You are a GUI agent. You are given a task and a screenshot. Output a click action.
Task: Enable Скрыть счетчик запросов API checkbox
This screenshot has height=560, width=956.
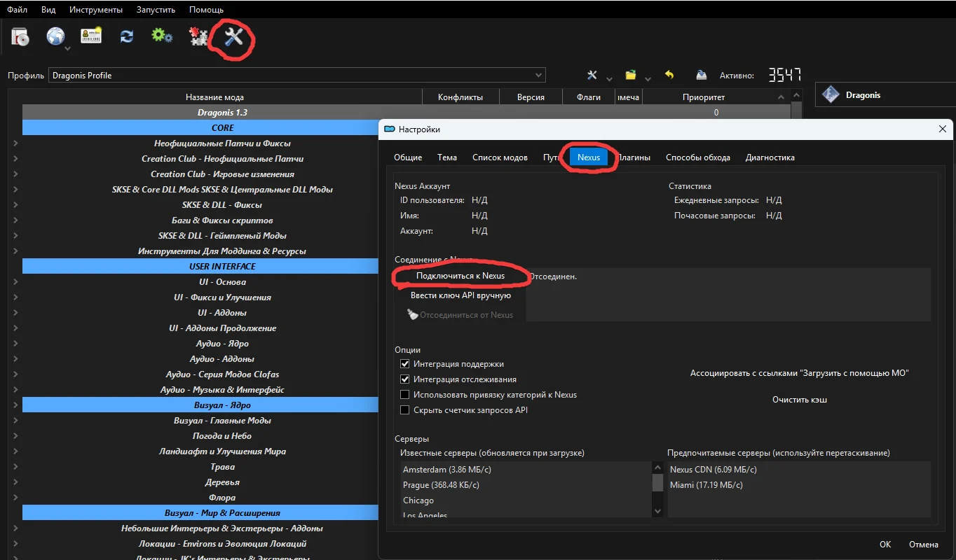coord(404,410)
